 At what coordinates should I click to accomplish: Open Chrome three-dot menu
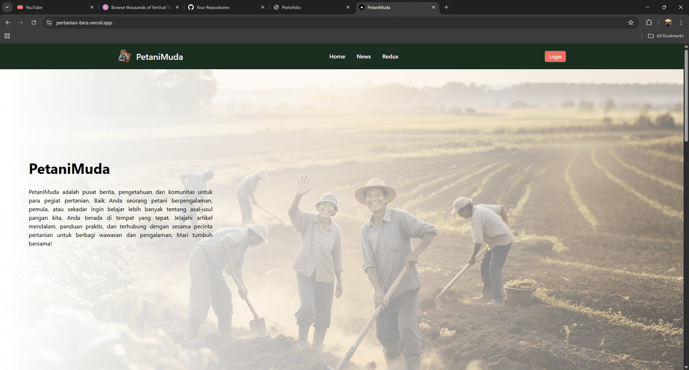tap(681, 22)
